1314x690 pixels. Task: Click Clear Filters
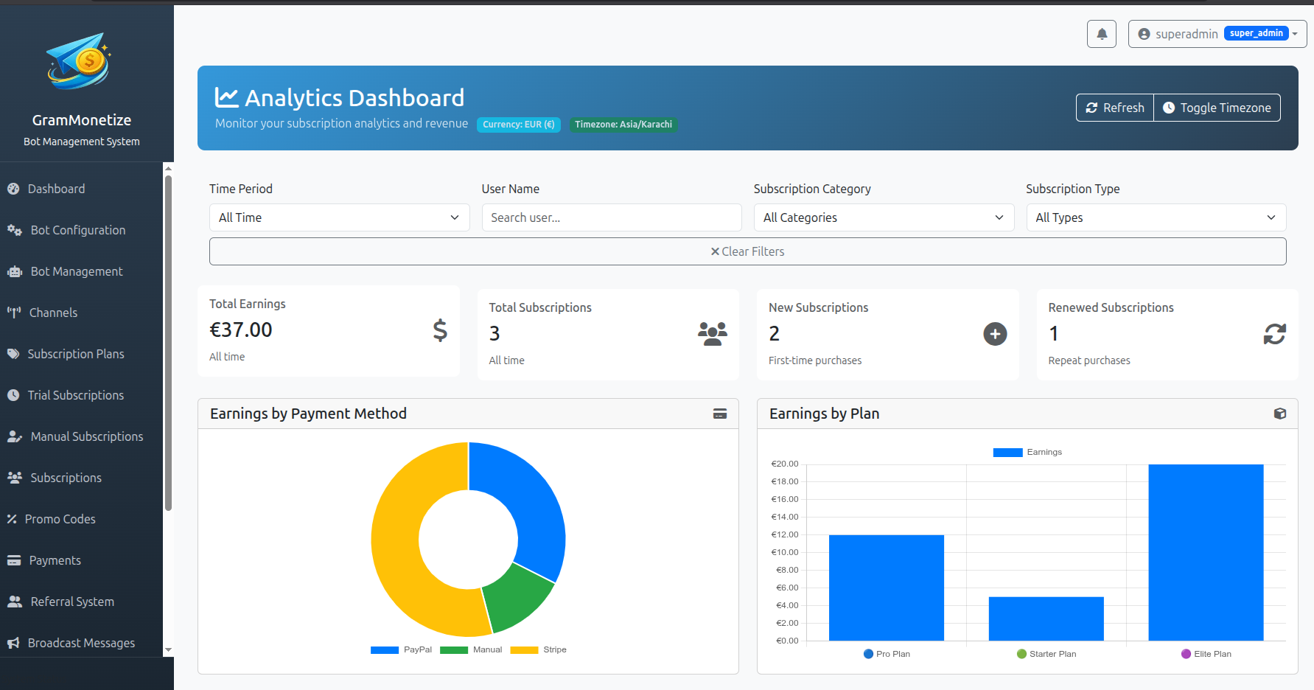748,251
